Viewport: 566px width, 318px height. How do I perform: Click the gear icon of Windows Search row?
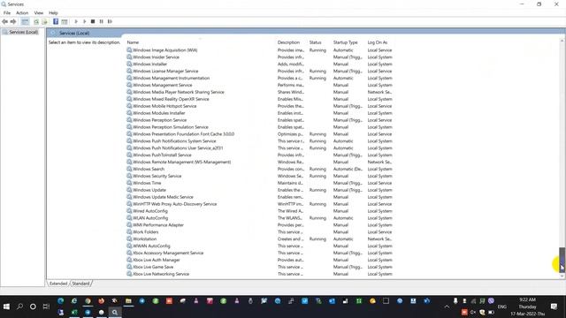(129, 169)
